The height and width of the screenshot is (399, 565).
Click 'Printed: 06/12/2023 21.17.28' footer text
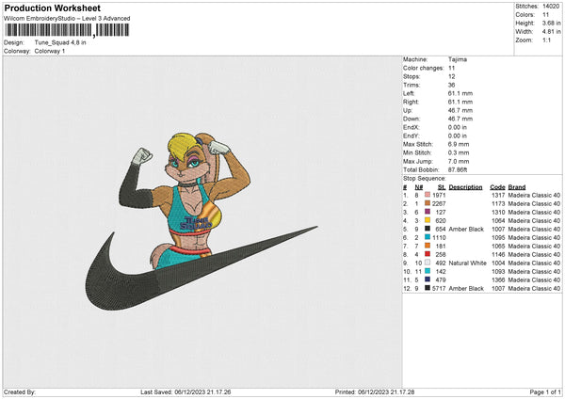pyautogui.click(x=375, y=391)
